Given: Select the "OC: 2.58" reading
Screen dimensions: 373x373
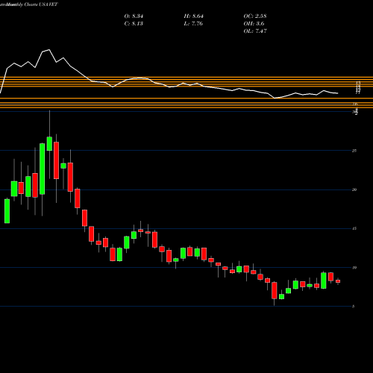Looking at the screenshot, I should [x=255, y=16].
